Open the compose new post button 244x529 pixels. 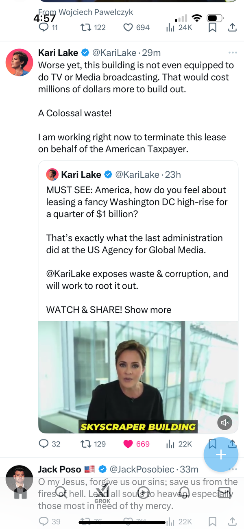[221, 454]
